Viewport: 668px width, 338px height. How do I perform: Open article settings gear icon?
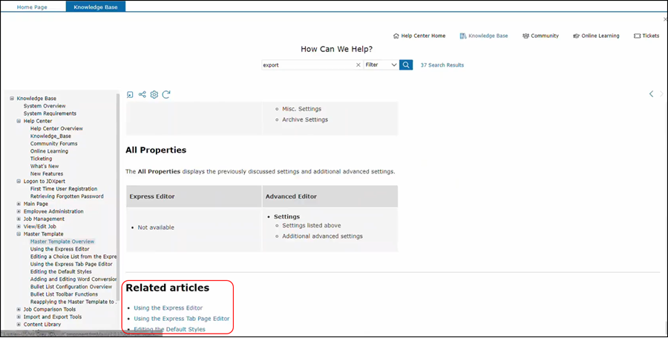click(x=154, y=95)
